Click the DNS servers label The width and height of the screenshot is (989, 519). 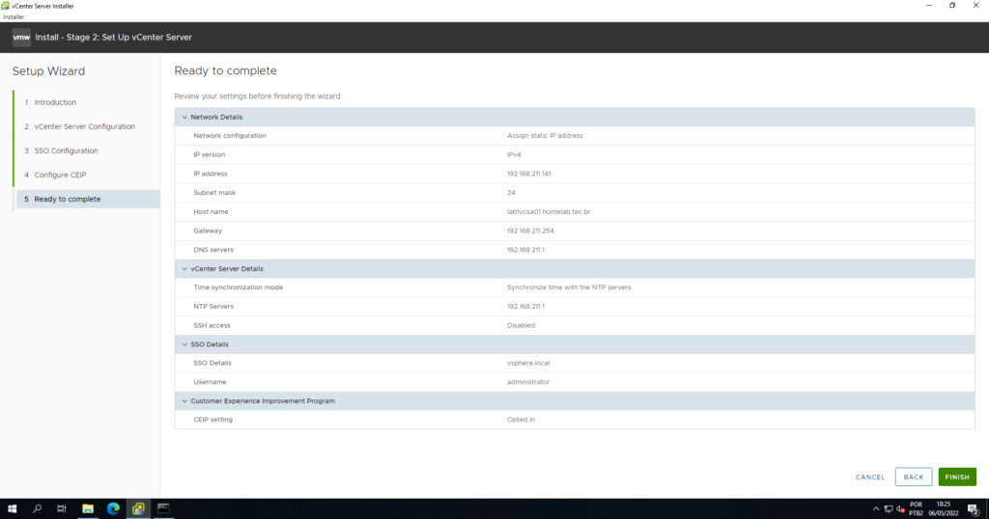(213, 250)
